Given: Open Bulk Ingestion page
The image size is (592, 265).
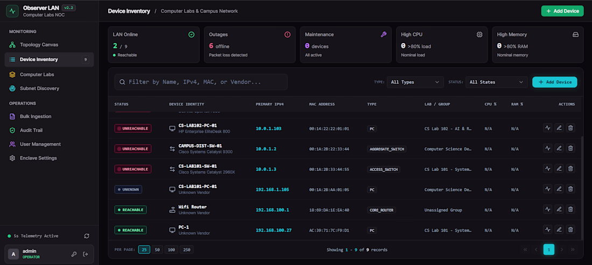Looking at the screenshot, I should click(x=49, y=117).
